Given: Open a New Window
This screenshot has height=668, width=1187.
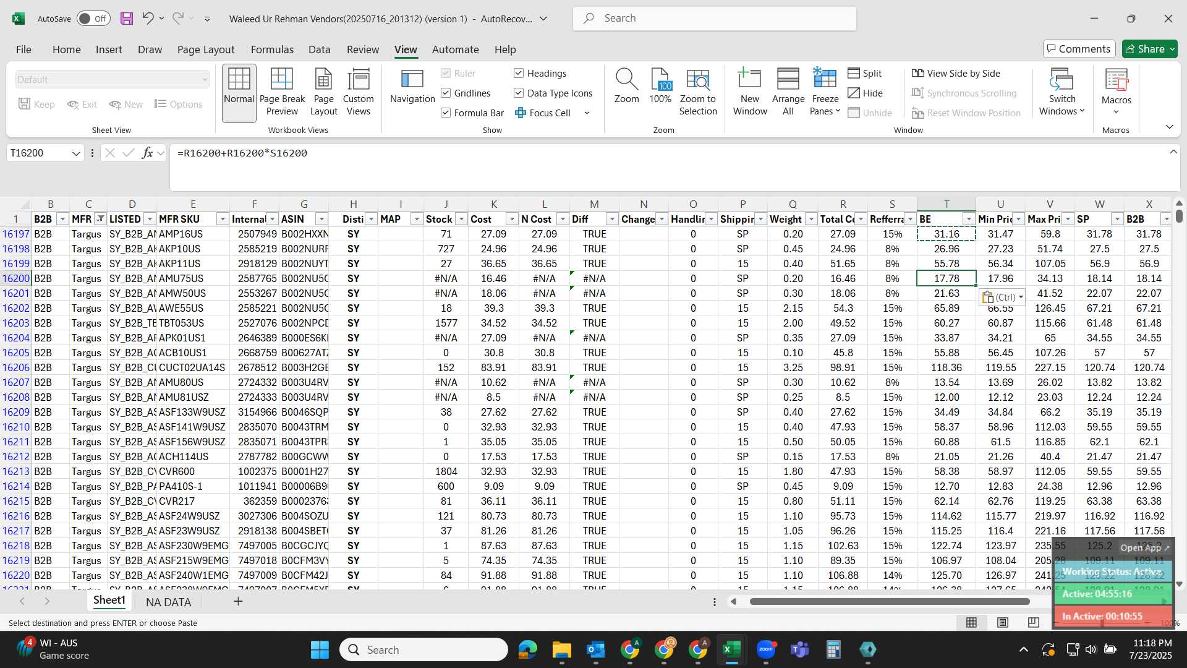Looking at the screenshot, I should (x=750, y=93).
